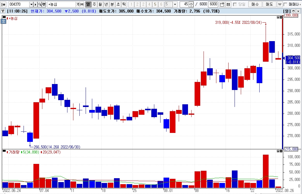Click the wrench settings icon
Screen dimensions: 302x194
[3, 11]
